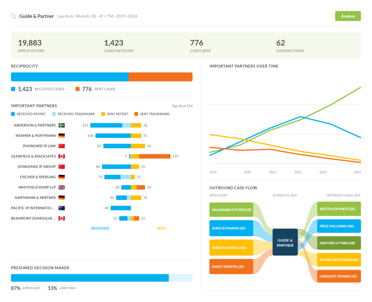Click light law firm portion of Decision Maker bar
The height and width of the screenshot is (302, 372).
(x=181, y=278)
